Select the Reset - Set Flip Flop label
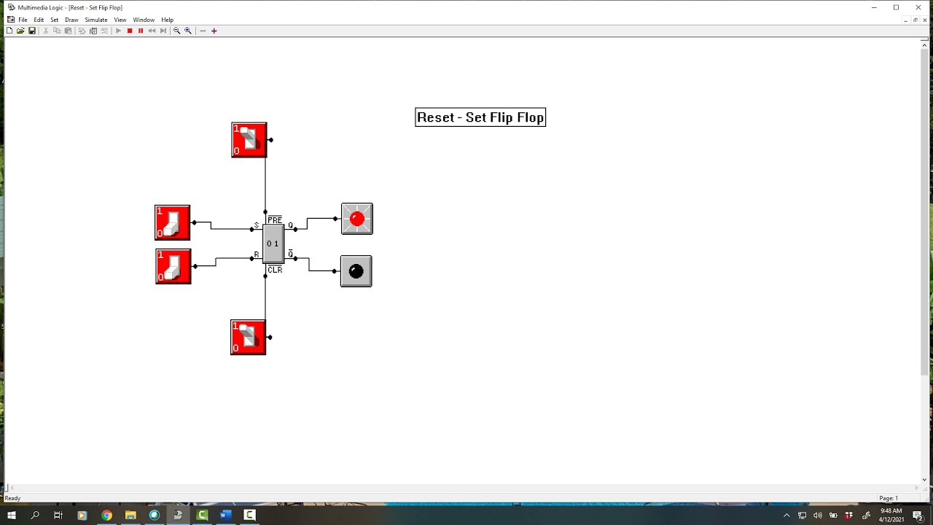 pyautogui.click(x=480, y=117)
